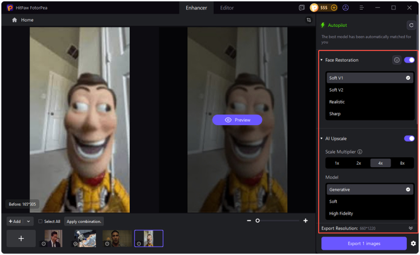Select the Generative upscale model

pyautogui.click(x=370, y=190)
